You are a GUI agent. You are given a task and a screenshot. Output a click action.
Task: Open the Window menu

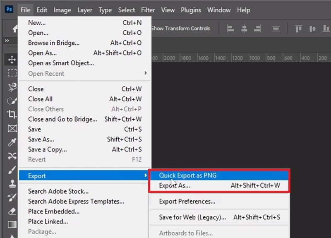[219, 10]
